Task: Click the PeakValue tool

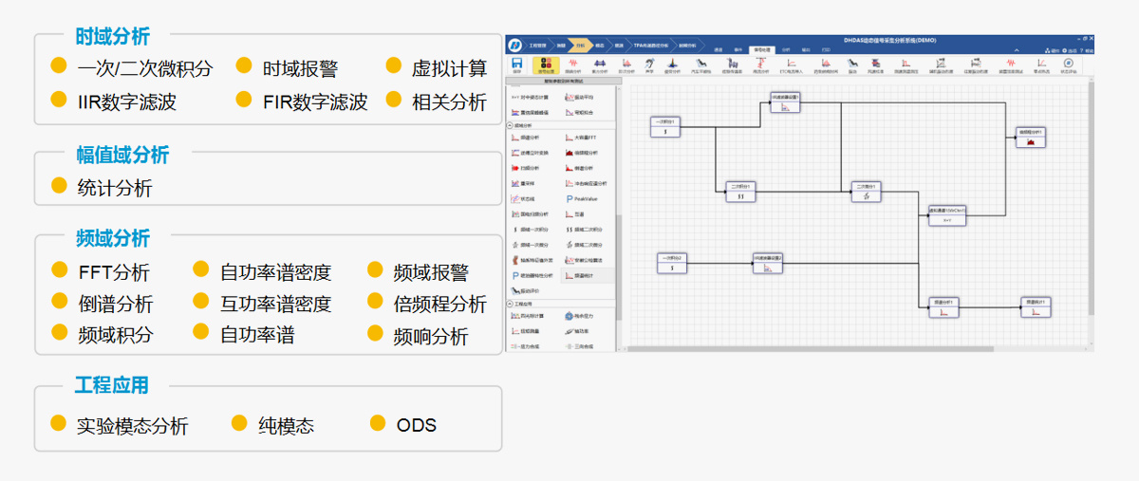Action: point(583,198)
